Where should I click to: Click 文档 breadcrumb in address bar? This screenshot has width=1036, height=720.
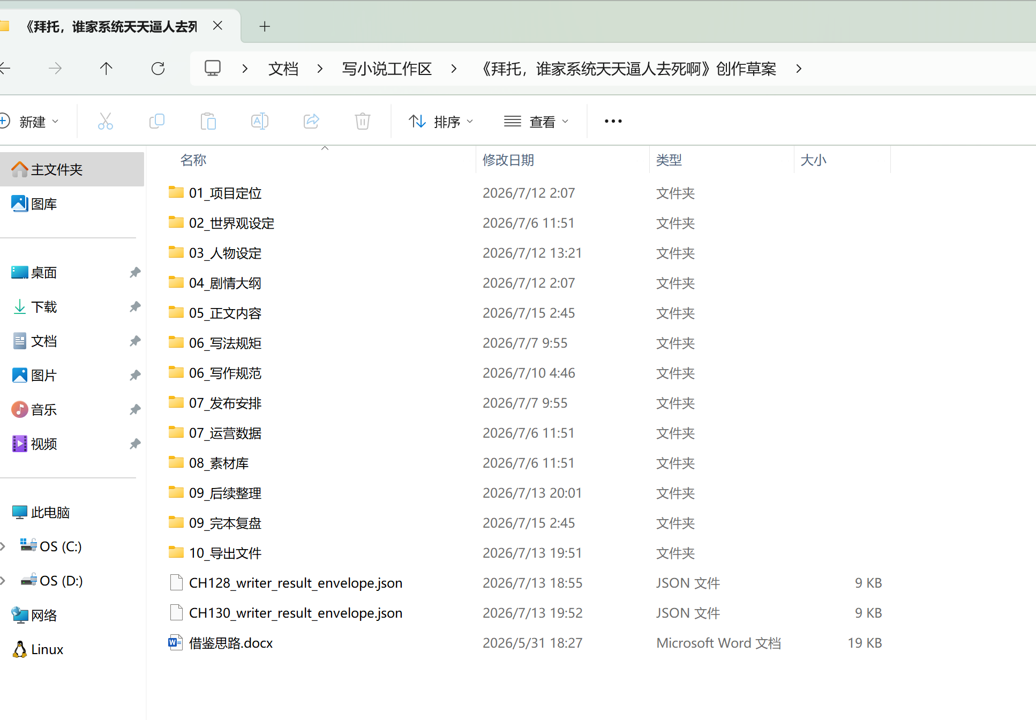[x=283, y=69]
